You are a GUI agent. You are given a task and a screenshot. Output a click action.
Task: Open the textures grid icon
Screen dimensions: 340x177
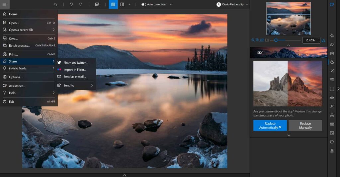[x=332, y=124]
